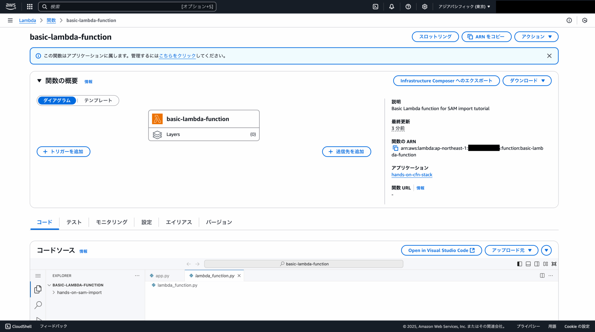Open the ダウンロード dropdown

pyautogui.click(x=527, y=81)
